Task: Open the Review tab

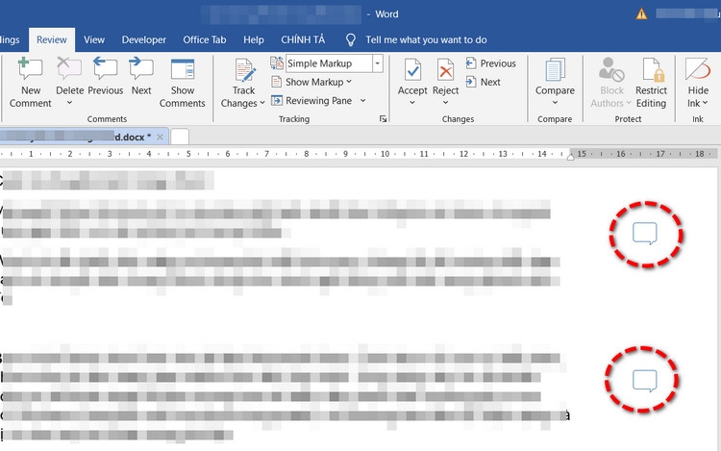Action: (x=52, y=39)
